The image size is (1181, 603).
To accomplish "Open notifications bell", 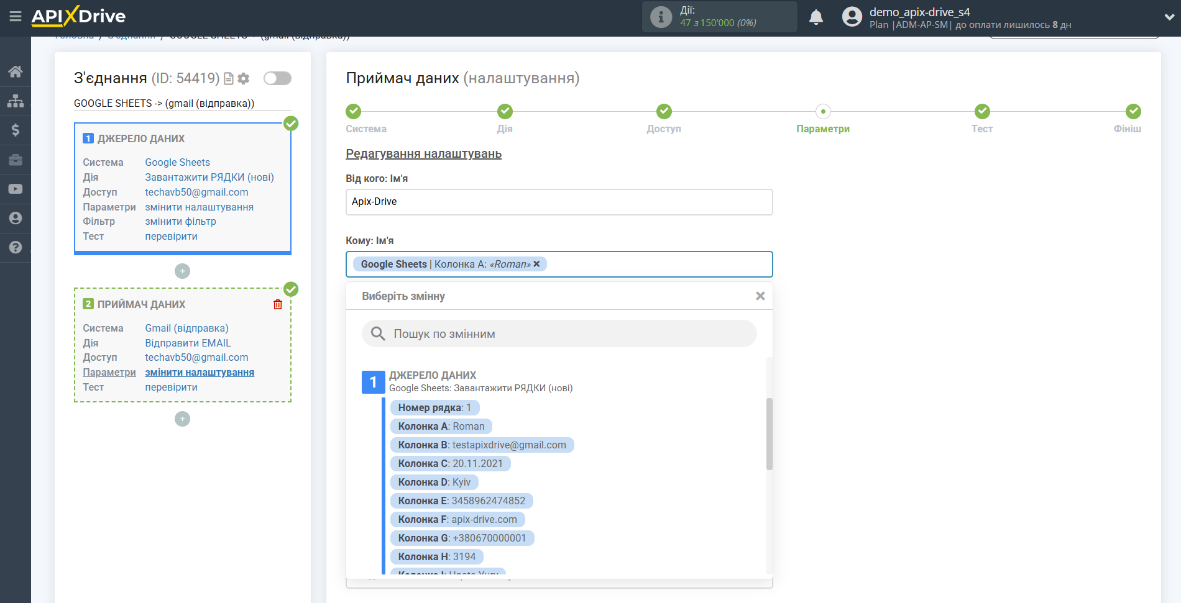I will (816, 17).
